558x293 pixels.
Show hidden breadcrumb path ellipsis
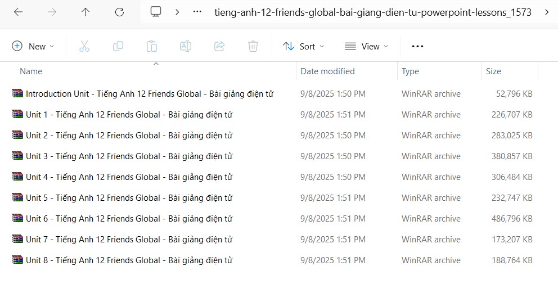pyautogui.click(x=197, y=12)
